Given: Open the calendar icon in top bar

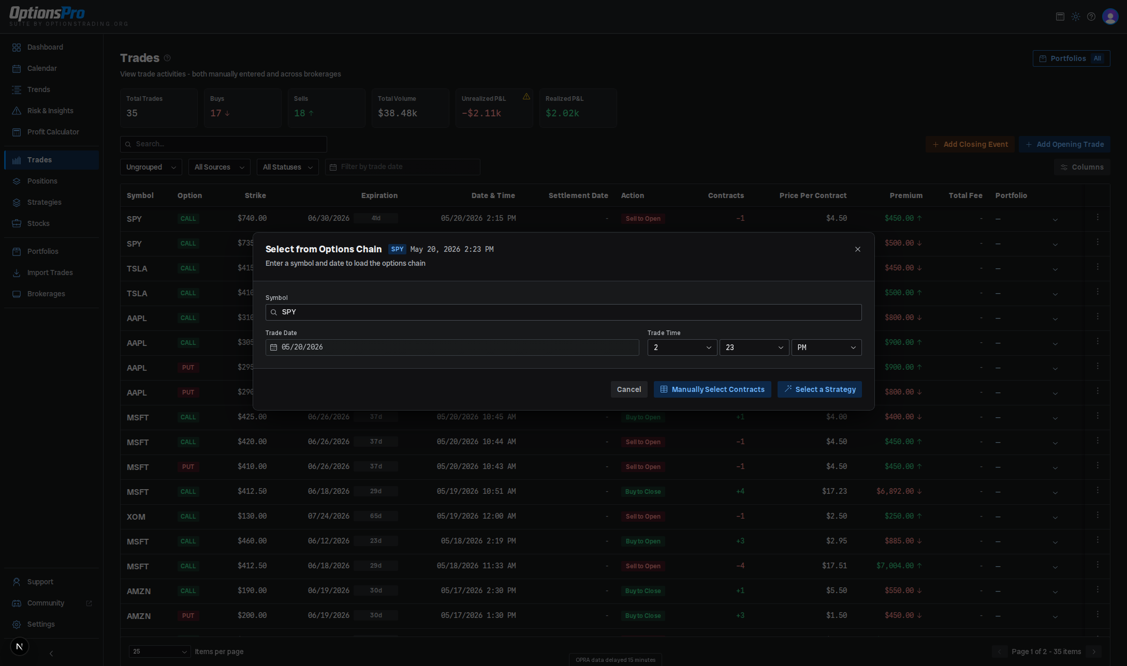Looking at the screenshot, I should pyautogui.click(x=1060, y=17).
